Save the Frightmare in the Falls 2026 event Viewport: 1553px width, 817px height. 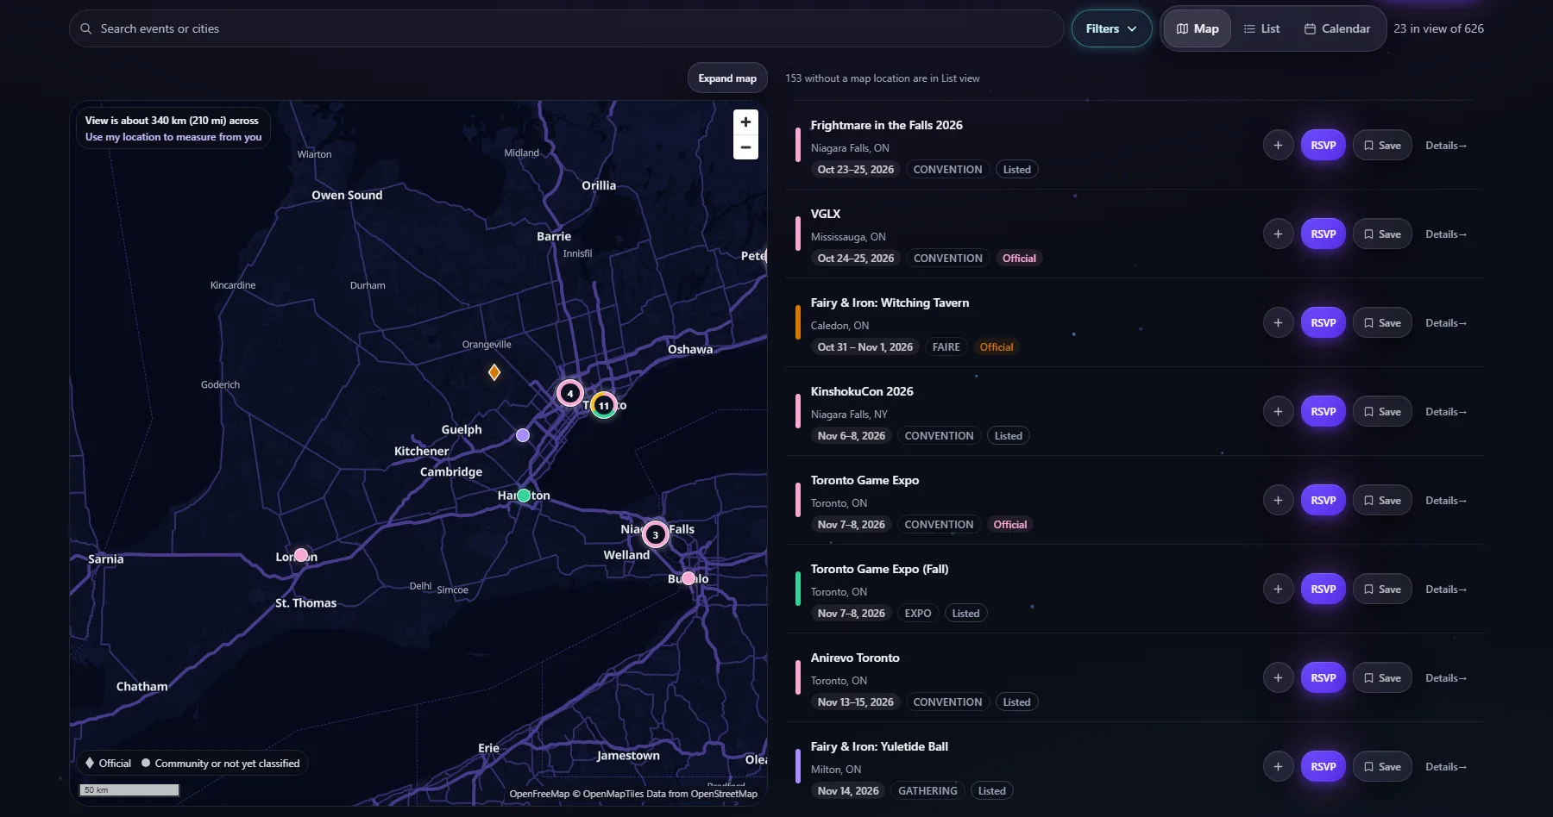[1382, 146]
